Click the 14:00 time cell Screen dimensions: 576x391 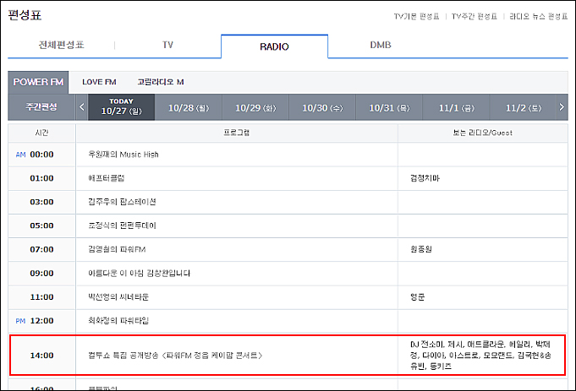[41, 356]
